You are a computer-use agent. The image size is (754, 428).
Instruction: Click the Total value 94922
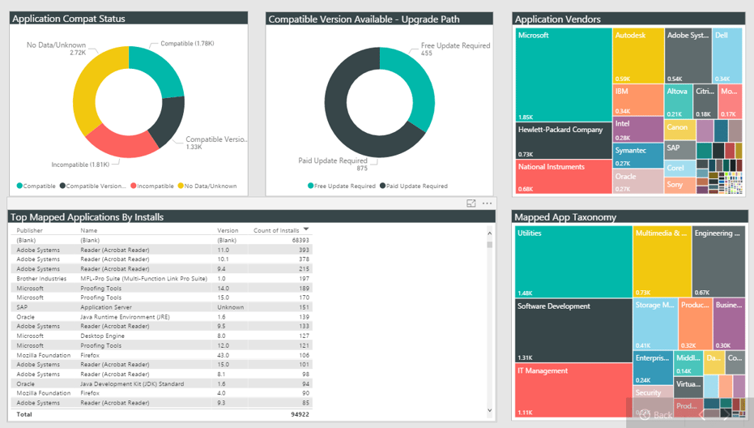click(x=300, y=414)
